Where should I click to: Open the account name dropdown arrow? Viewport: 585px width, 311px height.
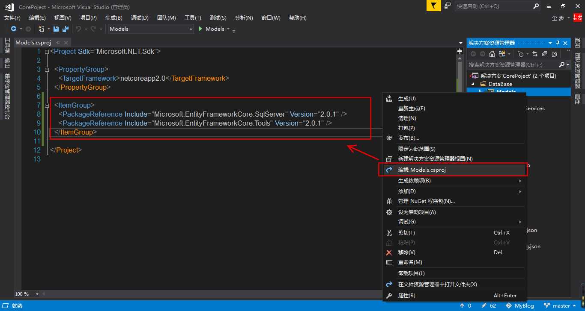pyautogui.click(x=569, y=18)
